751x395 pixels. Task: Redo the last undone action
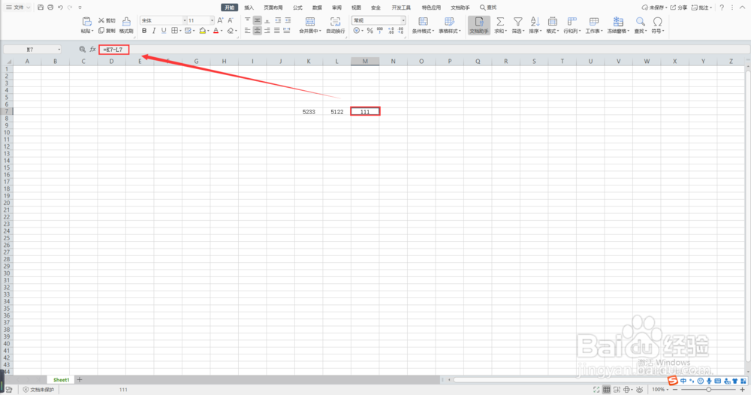coord(70,8)
